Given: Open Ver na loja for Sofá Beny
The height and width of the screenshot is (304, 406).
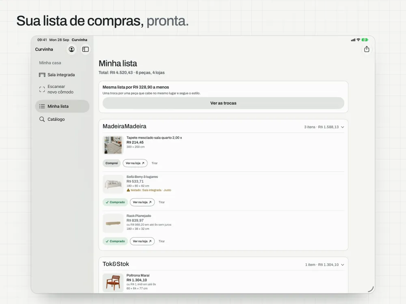Looking at the screenshot, I should click(142, 202).
